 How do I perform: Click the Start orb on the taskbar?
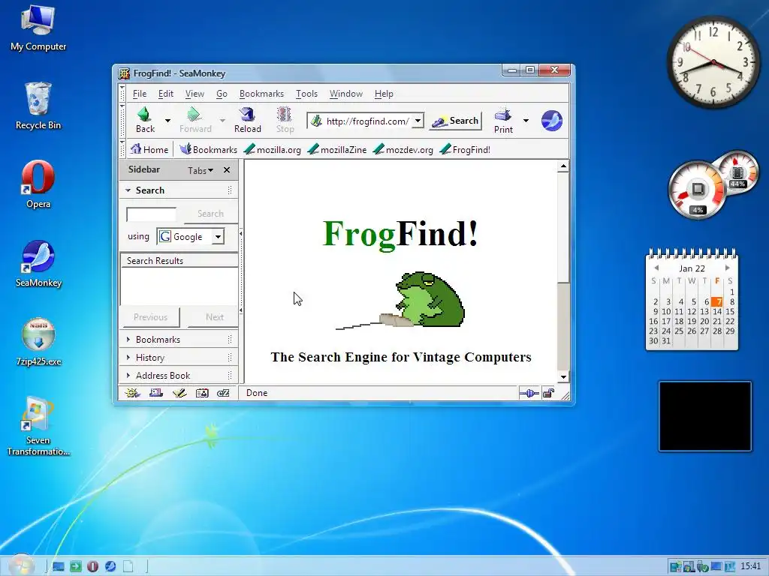[x=21, y=565]
